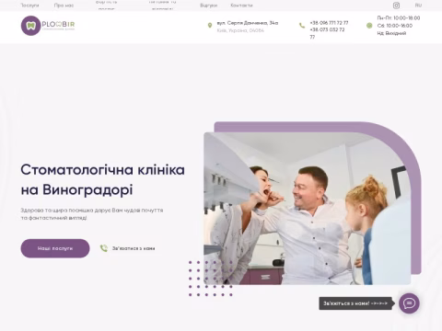The image size is (442, 331).
Task: Open the "Про нас" menu item
Action: [64, 6]
